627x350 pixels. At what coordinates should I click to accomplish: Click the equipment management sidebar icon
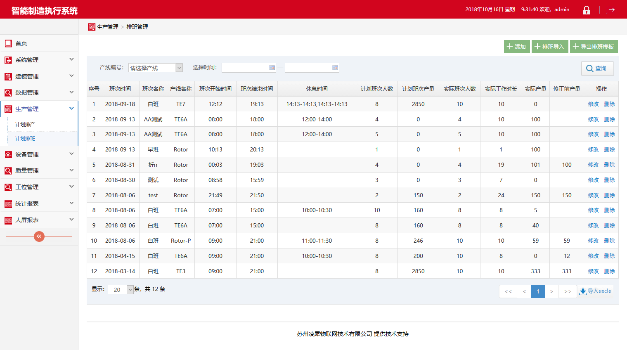pyautogui.click(x=8, y=154)
